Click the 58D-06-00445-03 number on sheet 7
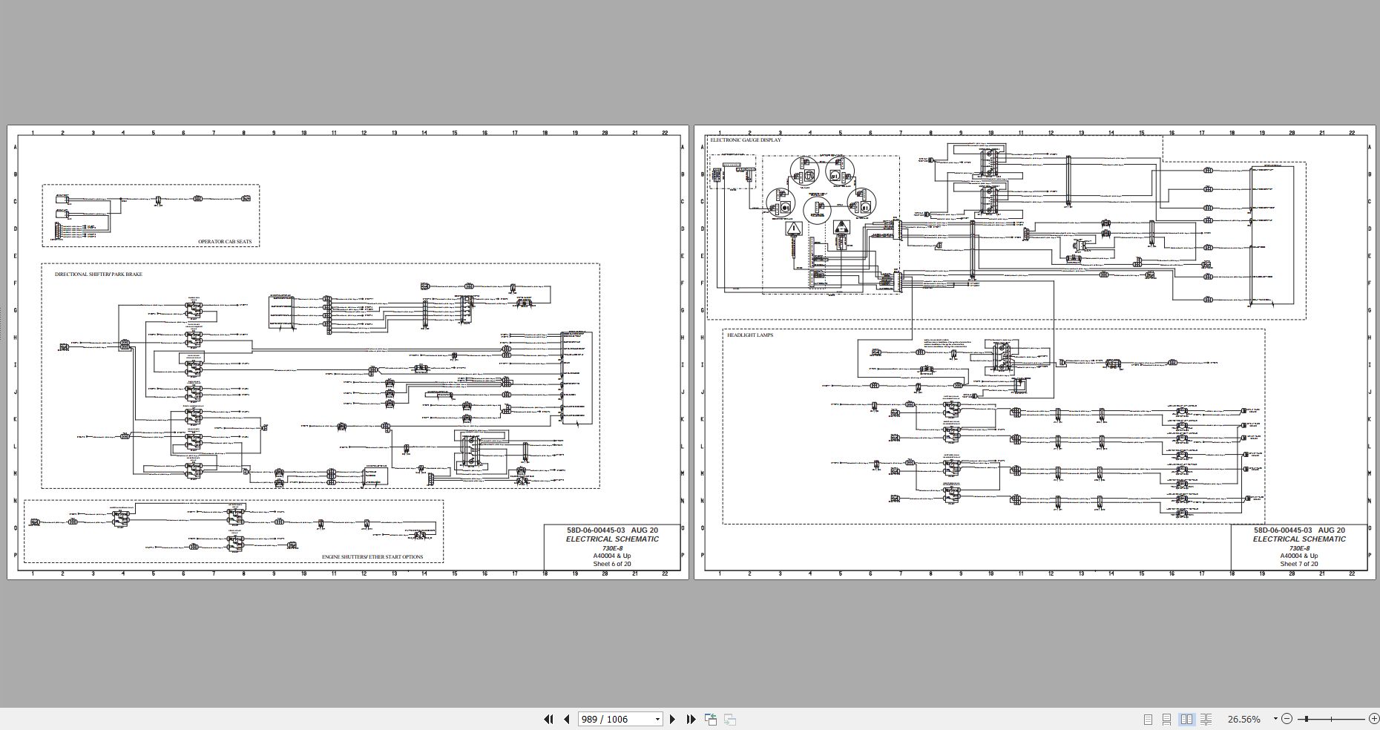The image size is (1380, 730). pyautogui.click(x=1283, y=530)
